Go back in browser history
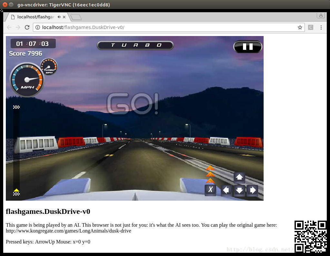Image resolution: width=330 pixels, height=256 pixels. click(9, 27)
